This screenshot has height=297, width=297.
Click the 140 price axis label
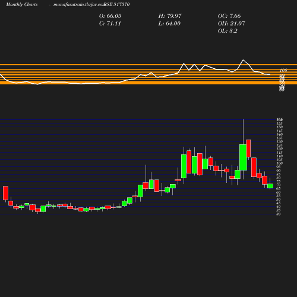(x=279, y=134)
